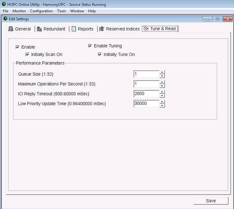Click the computer icon on General tab
This screenshot has width=234, height=209.
10,29
